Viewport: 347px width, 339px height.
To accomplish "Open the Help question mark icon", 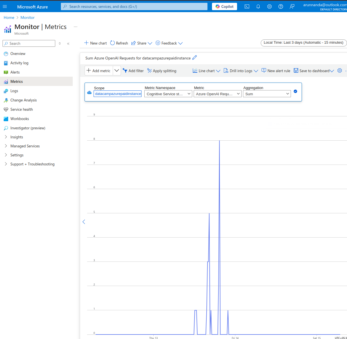I will click(x=281, y=6).
